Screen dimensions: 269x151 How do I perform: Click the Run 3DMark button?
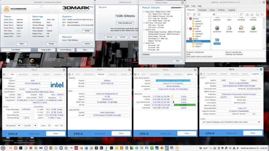(16, 50)
